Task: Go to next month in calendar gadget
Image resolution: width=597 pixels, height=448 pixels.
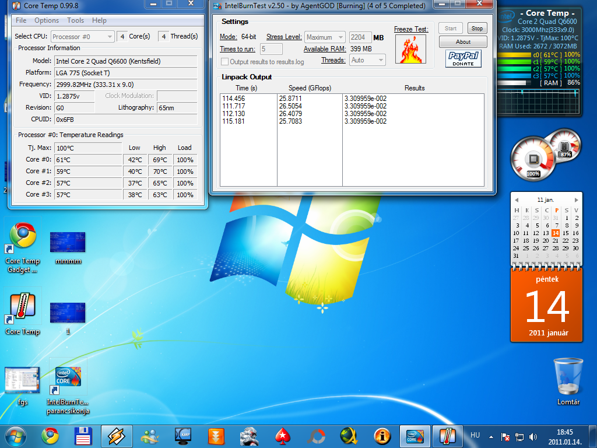Action: (576, 200)
